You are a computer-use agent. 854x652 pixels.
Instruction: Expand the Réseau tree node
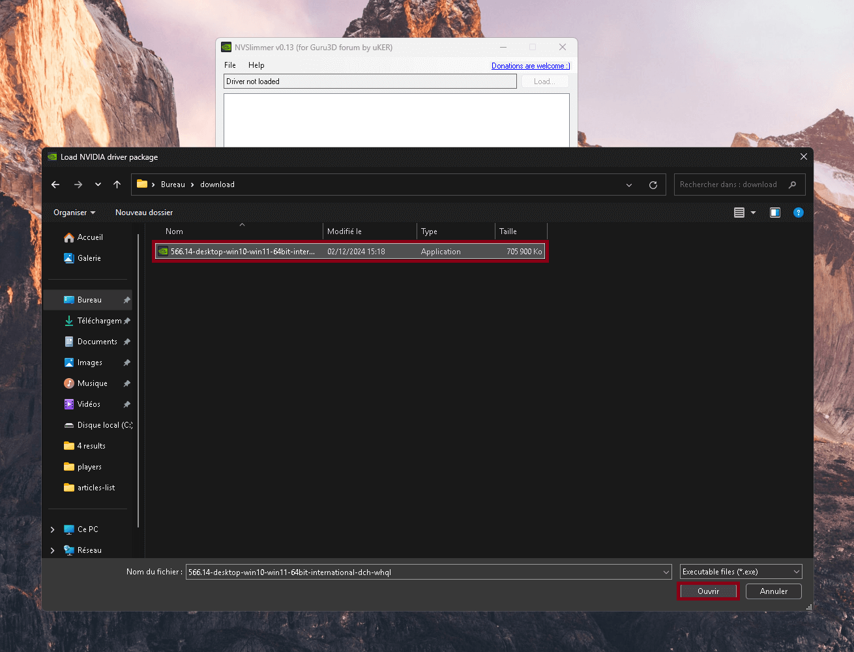[53, 550]
